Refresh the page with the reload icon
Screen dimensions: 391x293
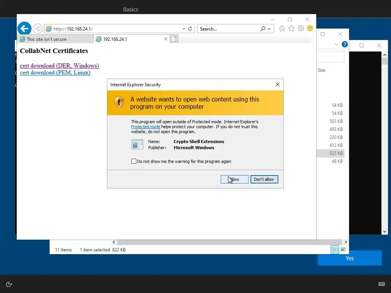pos(190,29)
